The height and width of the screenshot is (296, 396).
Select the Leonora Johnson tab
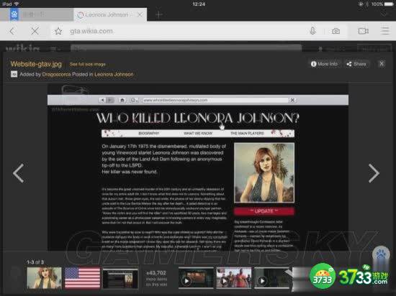pos(110,15)
